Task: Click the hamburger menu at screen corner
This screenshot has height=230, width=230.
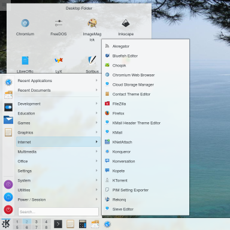Action: click(4, 4)
